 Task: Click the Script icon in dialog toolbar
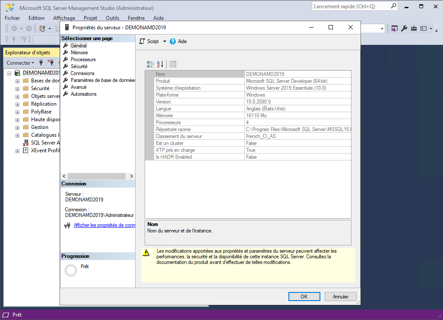(142, 41)
